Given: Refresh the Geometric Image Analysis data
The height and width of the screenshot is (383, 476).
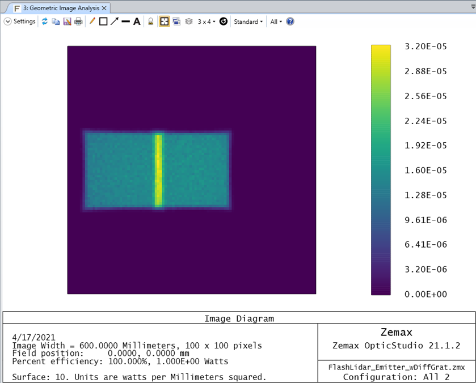Looking at the screenshot, I should (44, 22).
